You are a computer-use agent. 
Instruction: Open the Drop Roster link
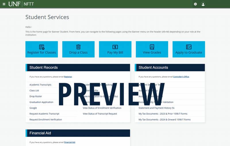click(x=36, y=96)
